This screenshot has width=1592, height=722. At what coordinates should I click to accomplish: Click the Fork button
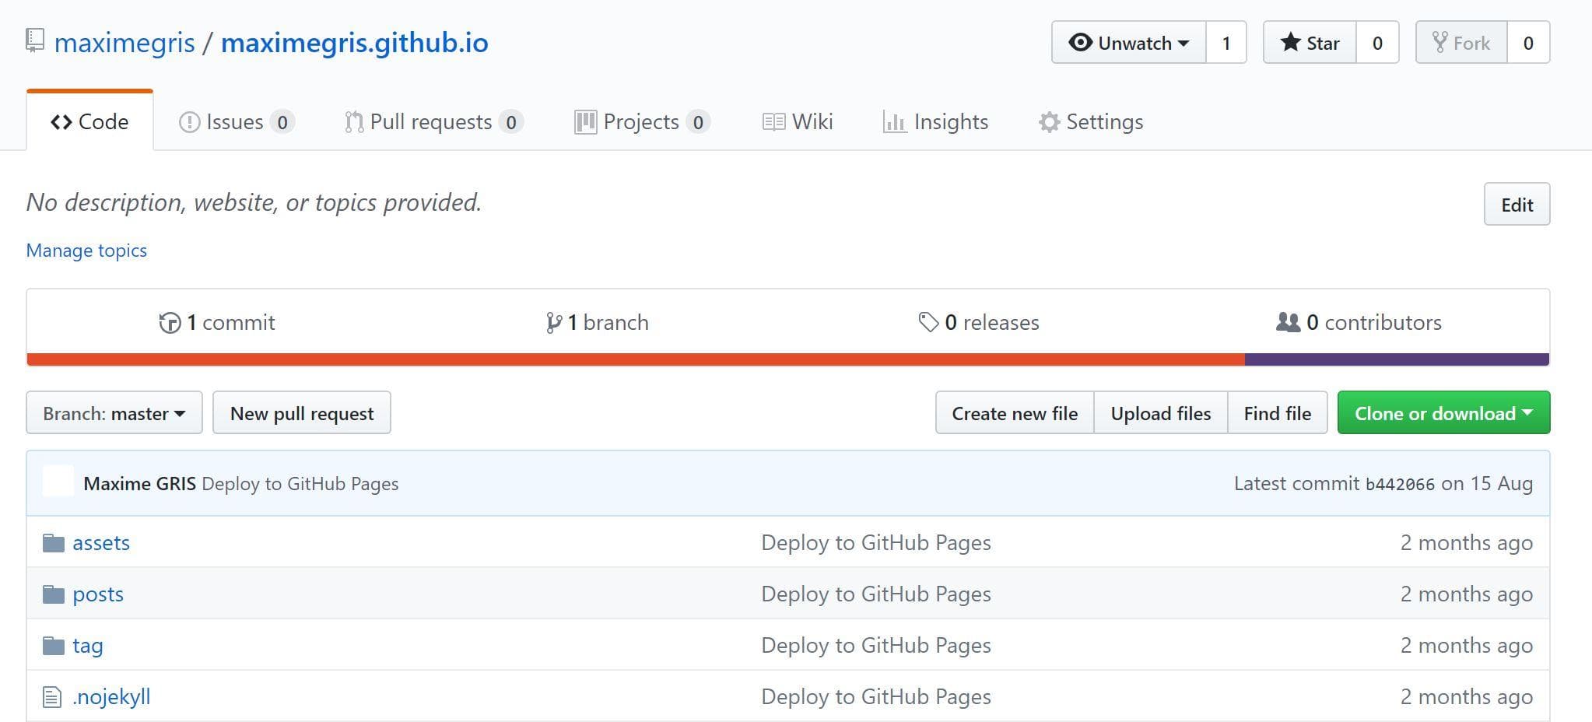click(1461, 42)
